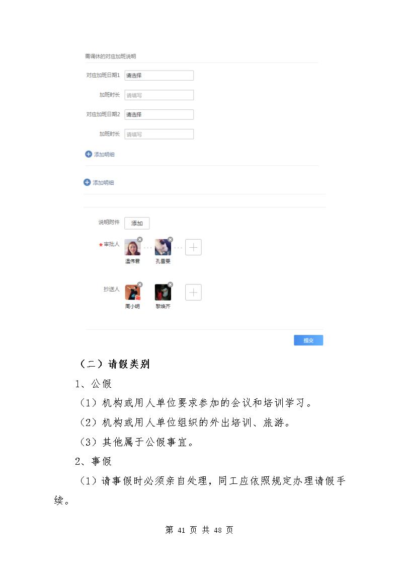
Task: Click the 加班时长 field below 对应加班日期2
Action: coord(159,134)
